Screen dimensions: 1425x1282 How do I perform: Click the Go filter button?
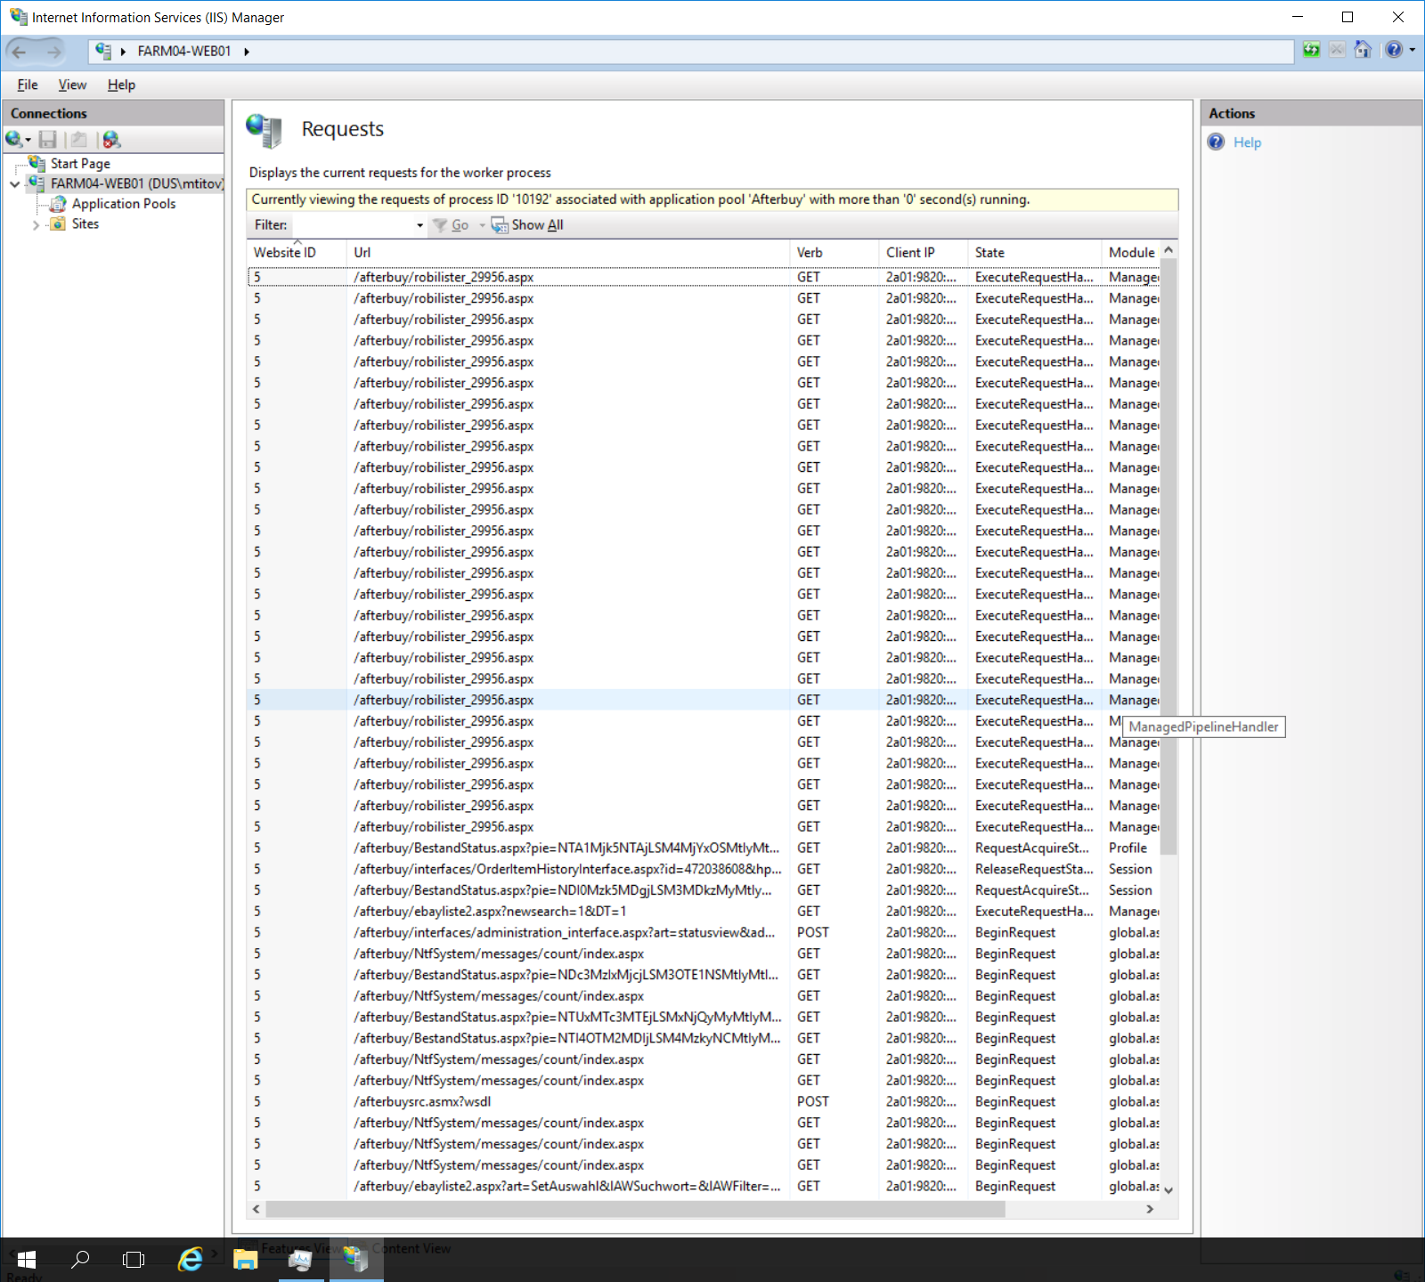click(x=452, y=225)
